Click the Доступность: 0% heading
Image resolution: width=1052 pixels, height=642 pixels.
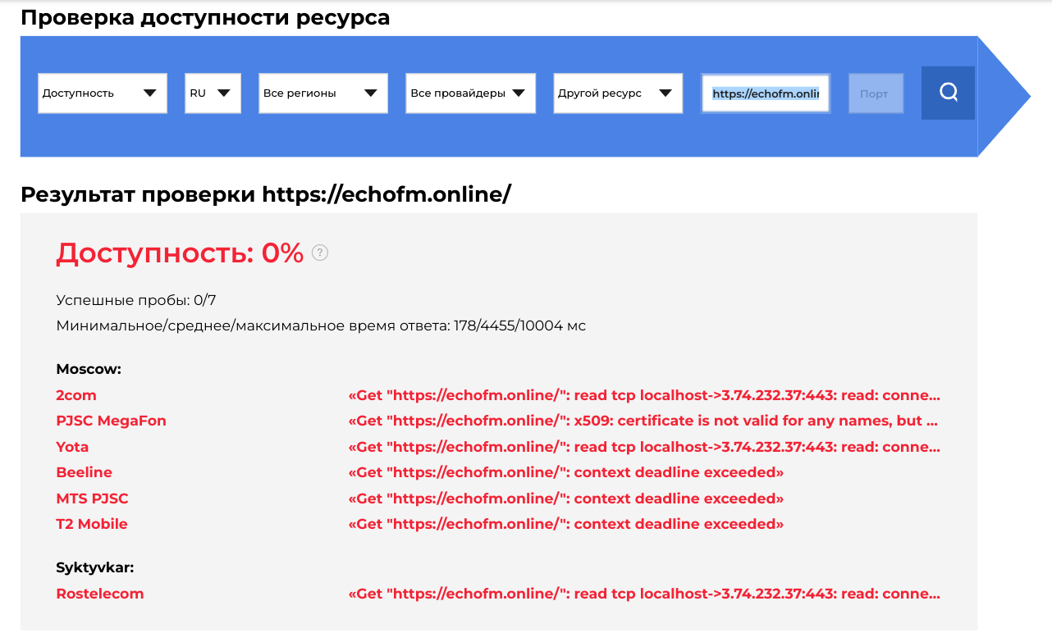coord(180,253)
